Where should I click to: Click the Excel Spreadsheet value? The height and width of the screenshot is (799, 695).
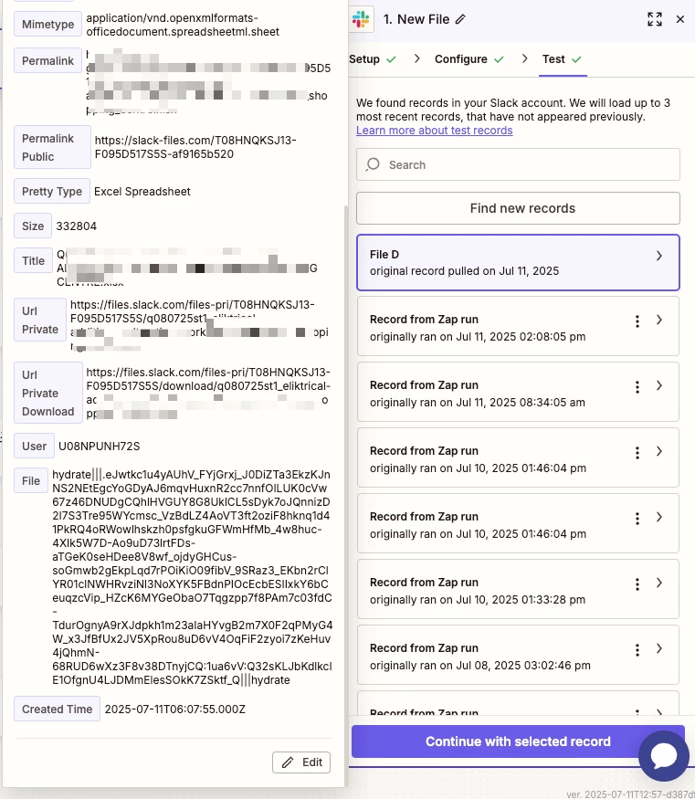click(x=142, y=191)
